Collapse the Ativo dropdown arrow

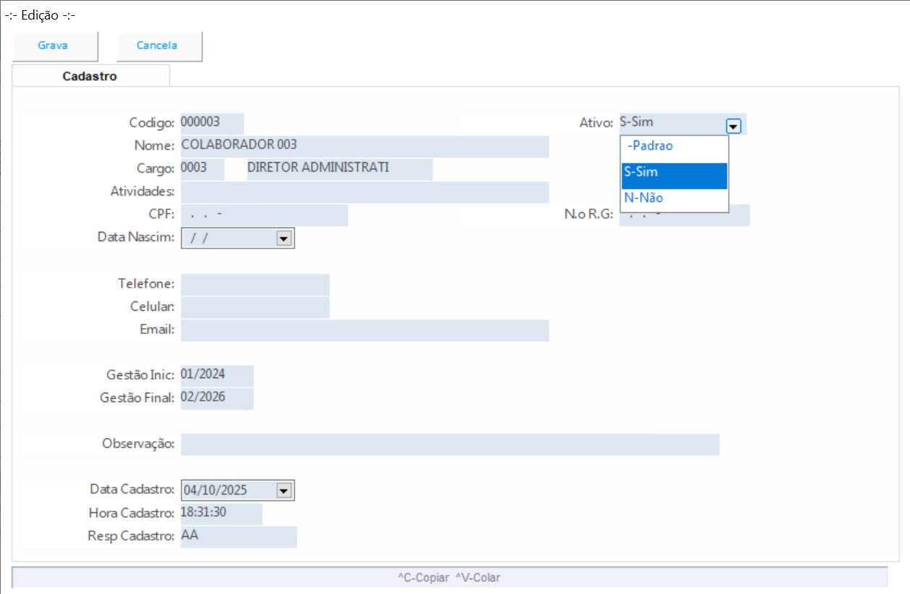733,126
